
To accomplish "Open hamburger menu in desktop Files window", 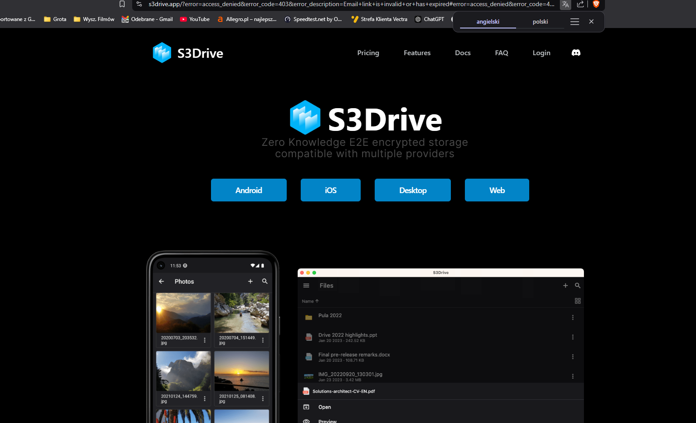I will coord(306,286).
